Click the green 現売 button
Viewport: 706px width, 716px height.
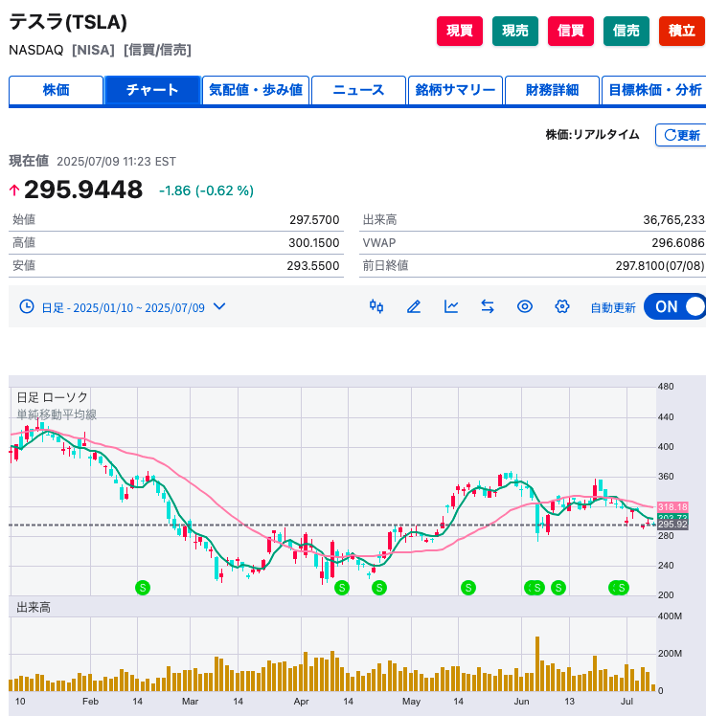coord(515,31)
